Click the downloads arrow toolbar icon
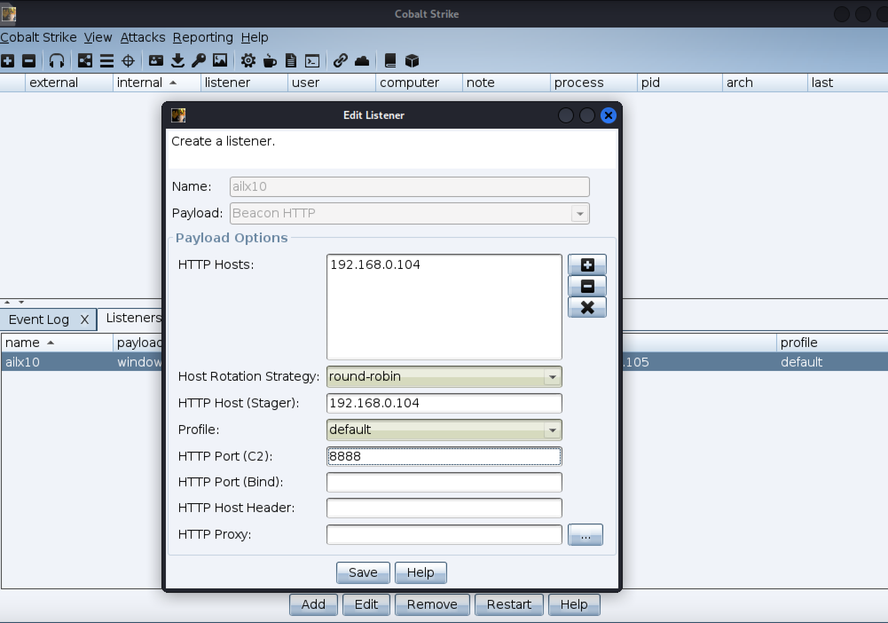 177,61
